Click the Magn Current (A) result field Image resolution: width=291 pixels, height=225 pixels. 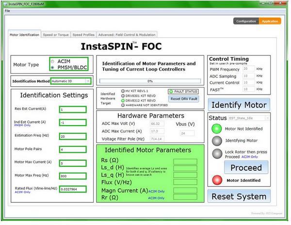[x=185, y=190]
